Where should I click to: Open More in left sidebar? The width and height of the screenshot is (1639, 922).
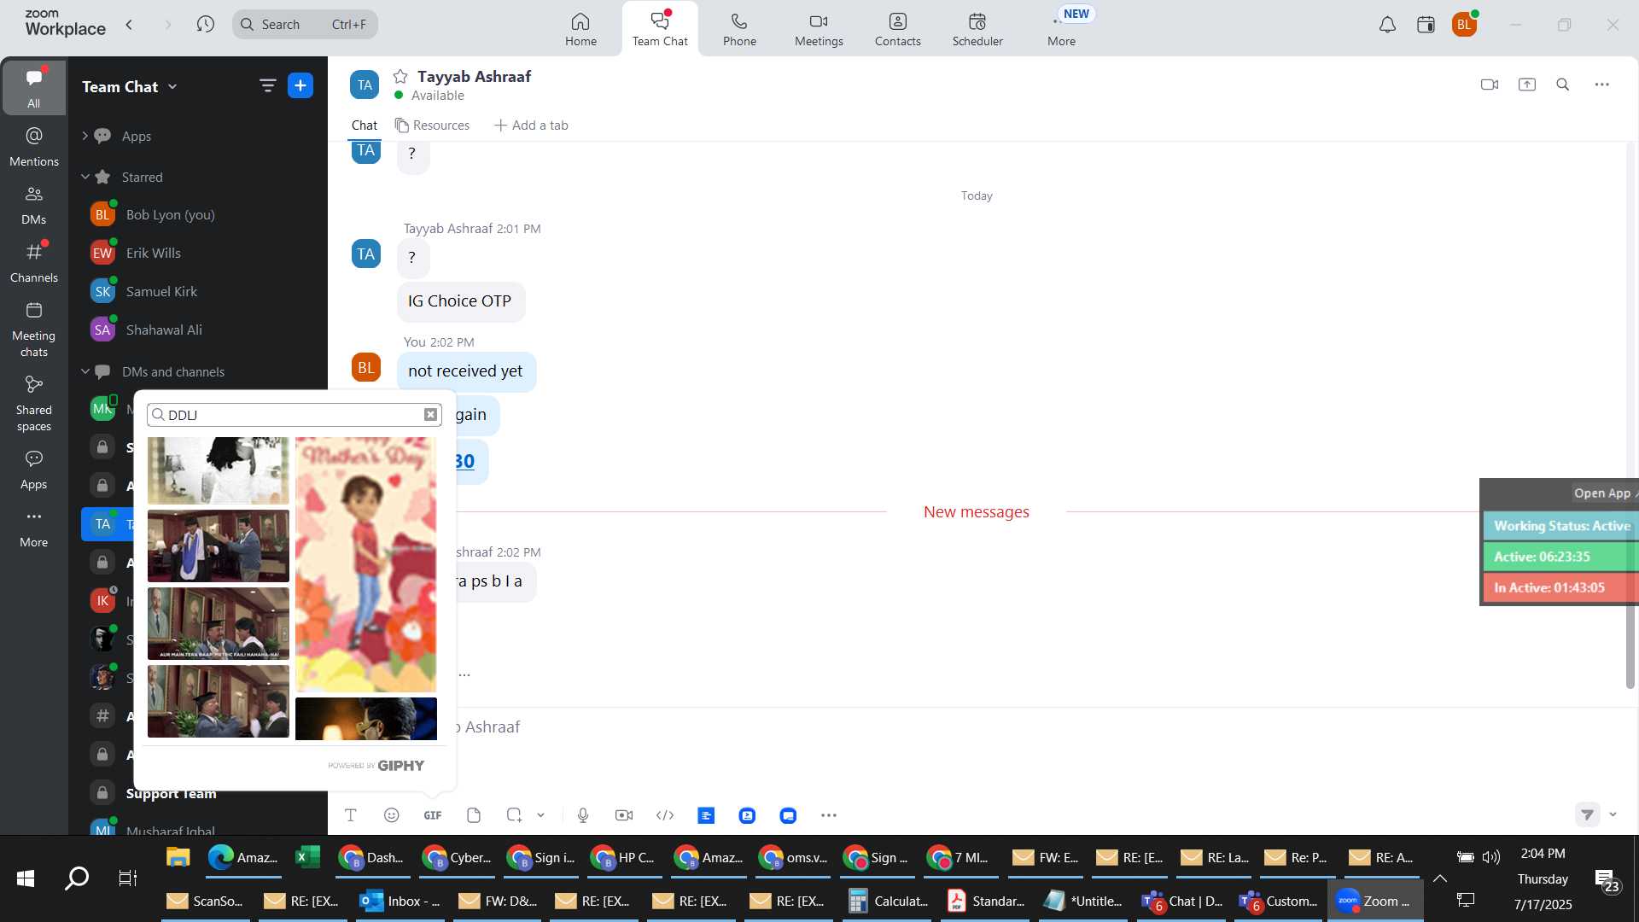pyautogui.click(x=33, y=528)
